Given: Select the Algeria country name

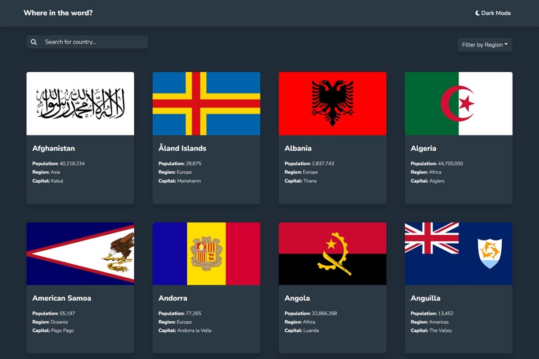Looking at the screenshot, I should coord(423,149).
